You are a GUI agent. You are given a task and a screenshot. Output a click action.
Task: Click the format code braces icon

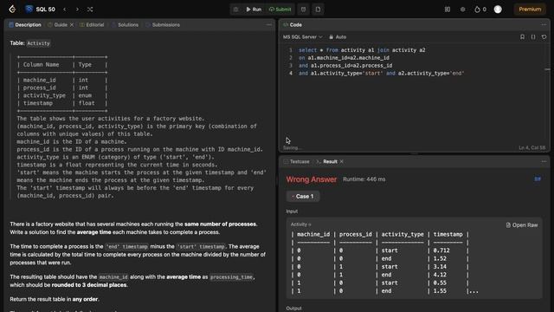tap(533, 36)
